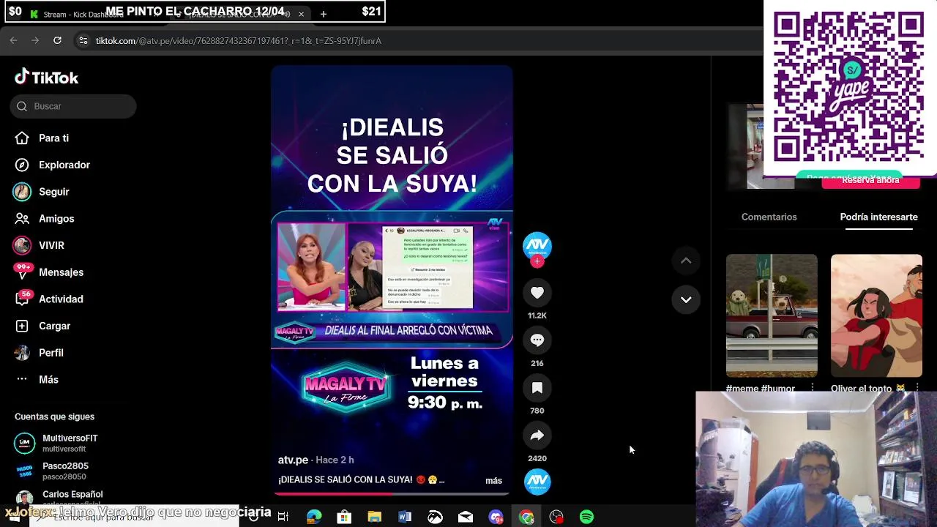
Task: Click the site info icon in address bar
Action: [83, 41]
